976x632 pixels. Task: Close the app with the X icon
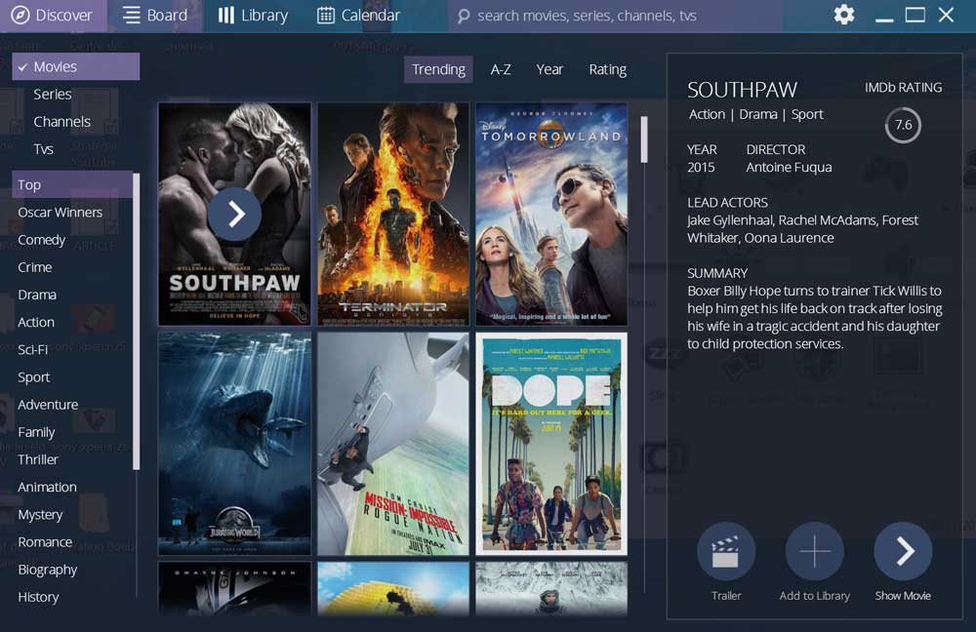pos(946,15)
